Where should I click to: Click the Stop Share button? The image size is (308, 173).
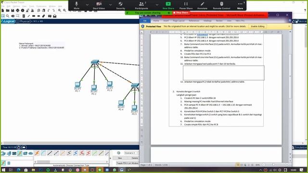(x=180, y=12)
